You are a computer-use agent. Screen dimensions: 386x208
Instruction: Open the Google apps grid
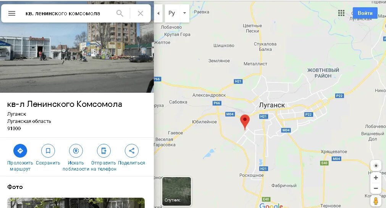click(x=341, y=13)
